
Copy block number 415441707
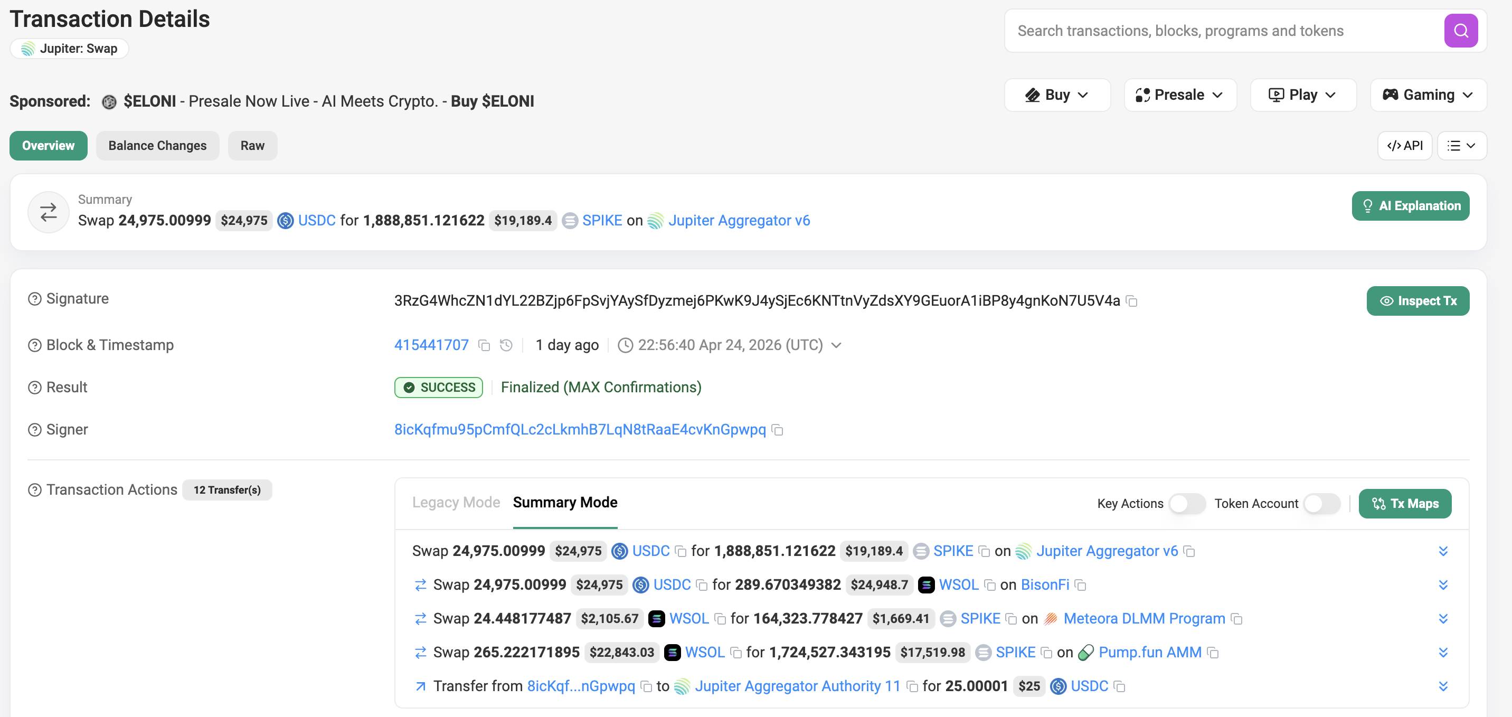(484, 345)
